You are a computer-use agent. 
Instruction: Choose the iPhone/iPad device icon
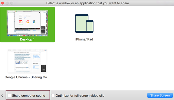(x=84, y=23)
